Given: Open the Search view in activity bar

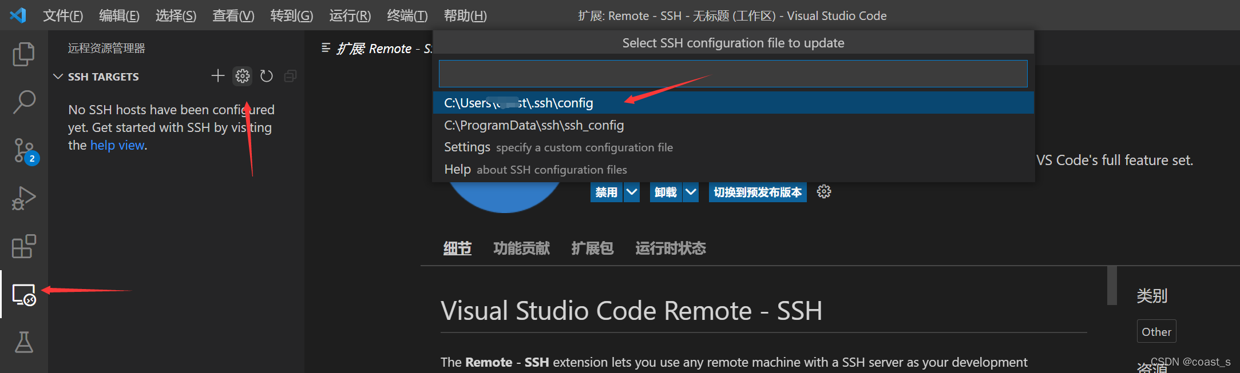Looking at the screenshot, I should click(23, 102).
